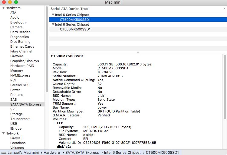Select Fibre Channel entry
The image size is (227, 155).
coord(21,51)
